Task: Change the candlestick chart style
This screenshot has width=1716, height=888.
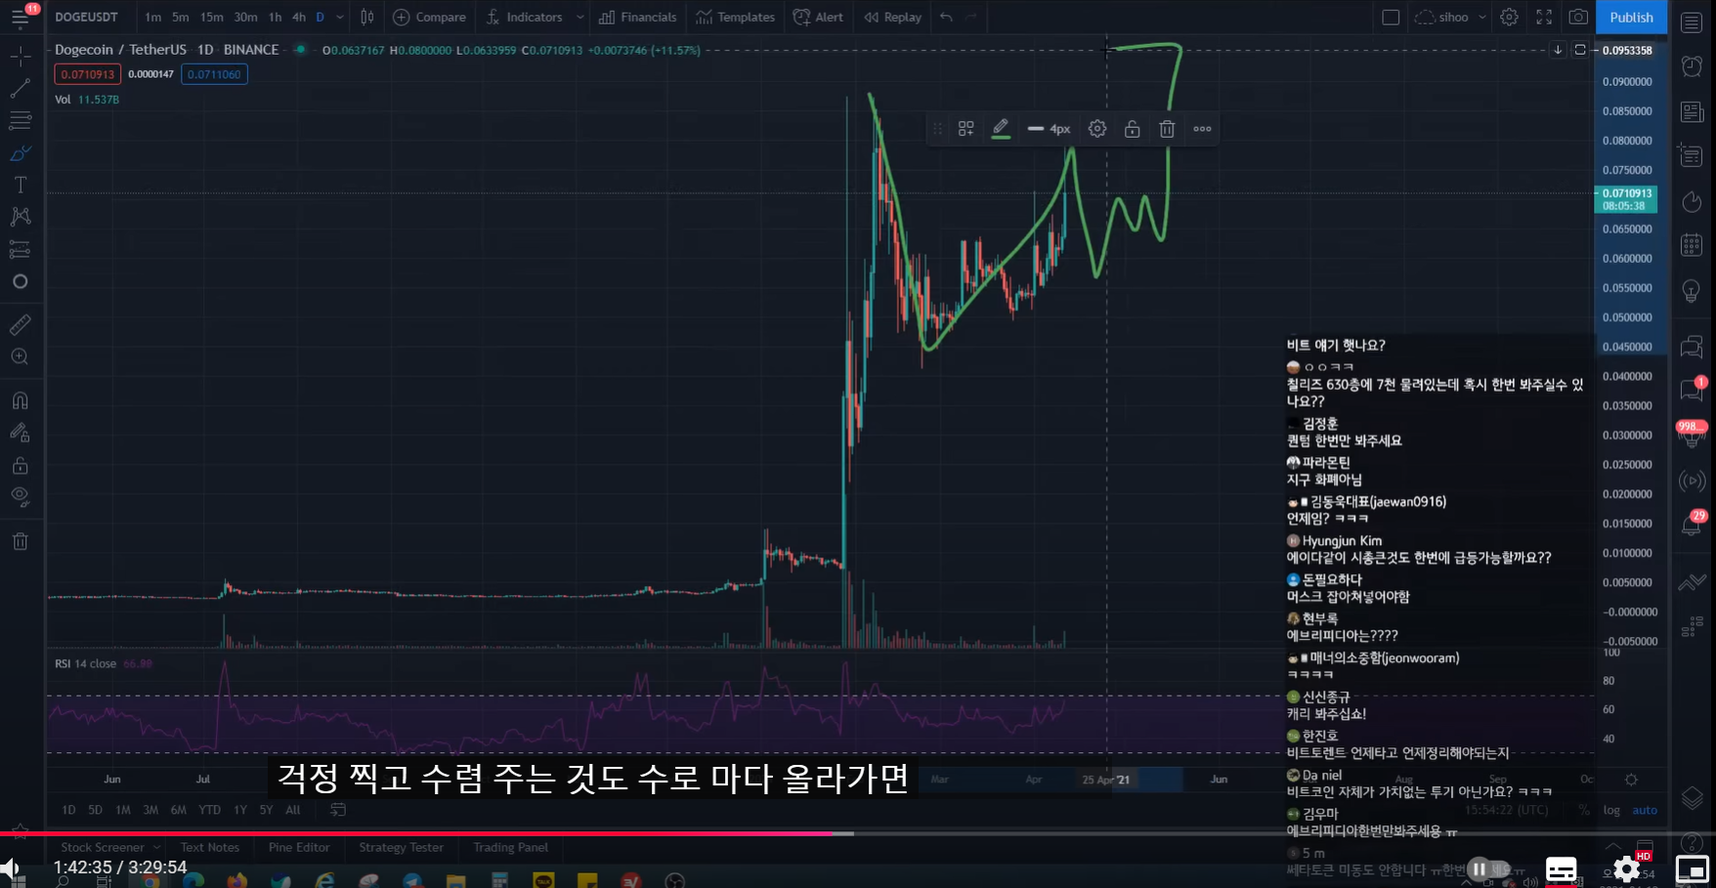Action: (x=367, y=17)
